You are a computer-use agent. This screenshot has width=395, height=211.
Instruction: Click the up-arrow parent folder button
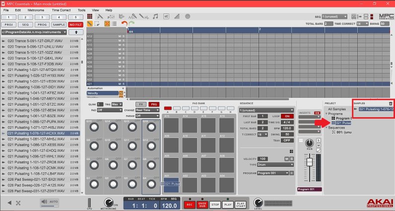tap(75, 32)
